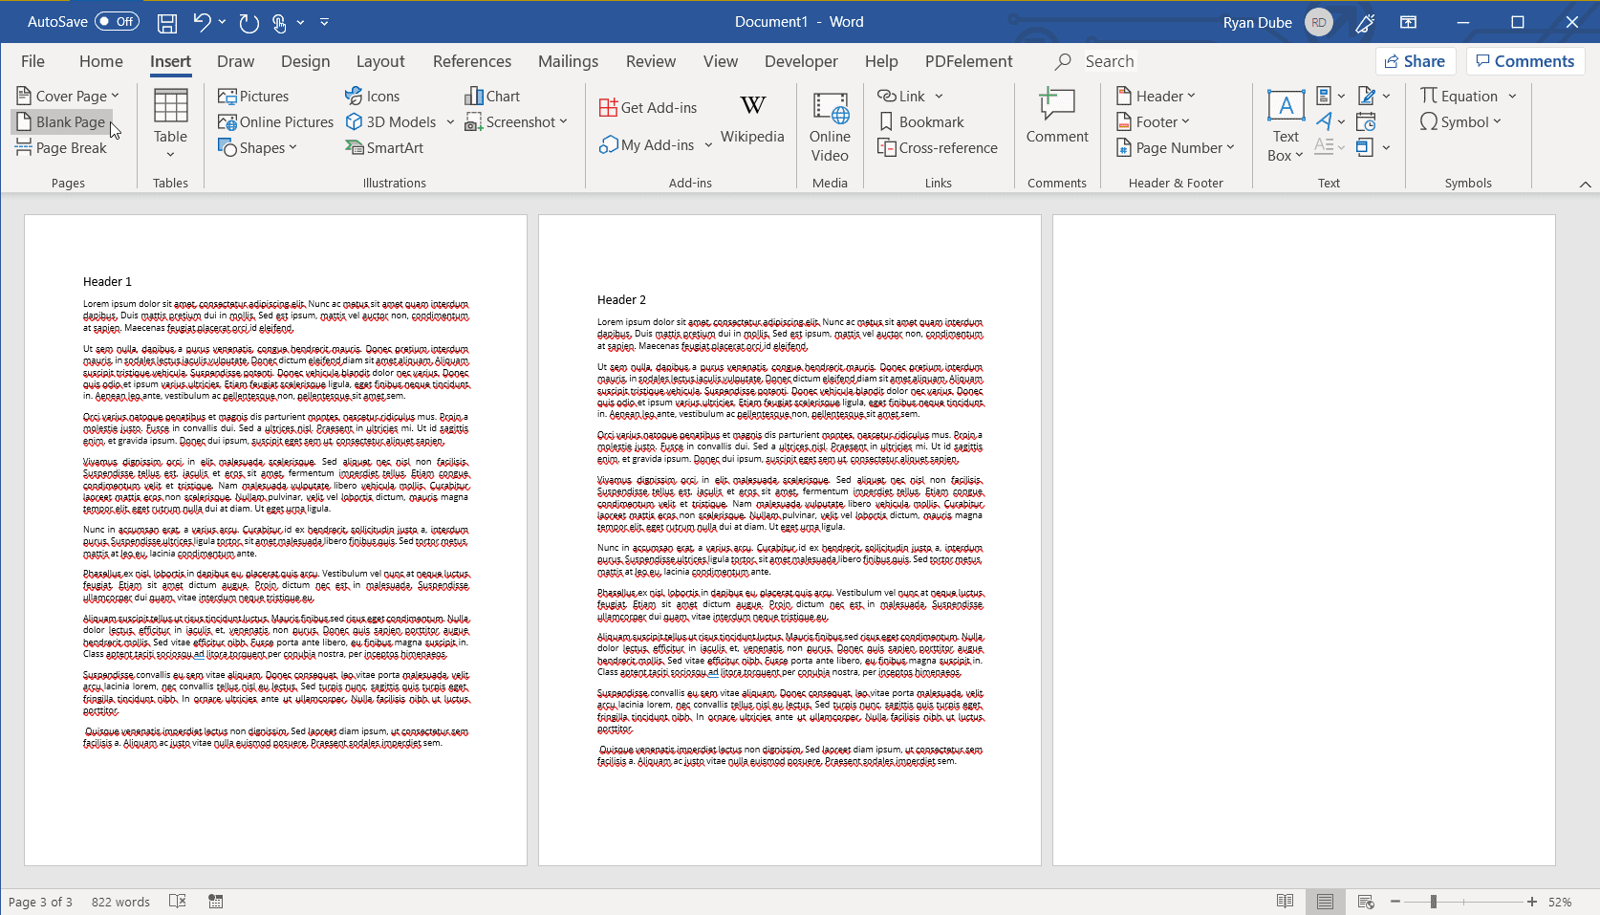Image resolution: width=1600 pixels, height=915 pixels.
Task: Switch to Read Mode view
Action: 1285,902
